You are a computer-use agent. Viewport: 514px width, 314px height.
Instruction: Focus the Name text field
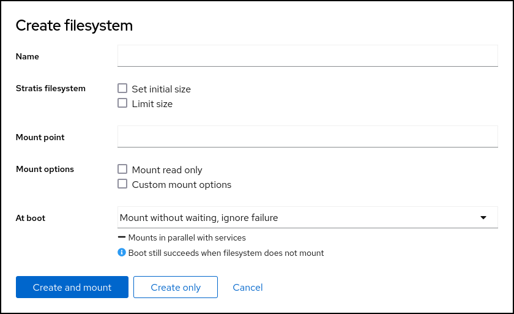pos(307,56)
